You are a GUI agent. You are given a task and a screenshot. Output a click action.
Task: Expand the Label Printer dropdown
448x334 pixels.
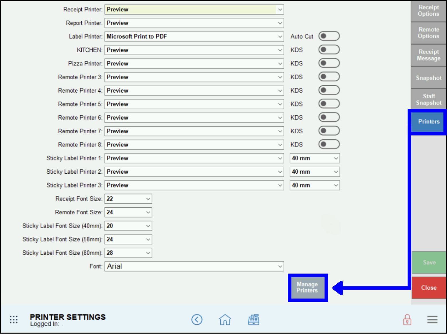[194, 36]
